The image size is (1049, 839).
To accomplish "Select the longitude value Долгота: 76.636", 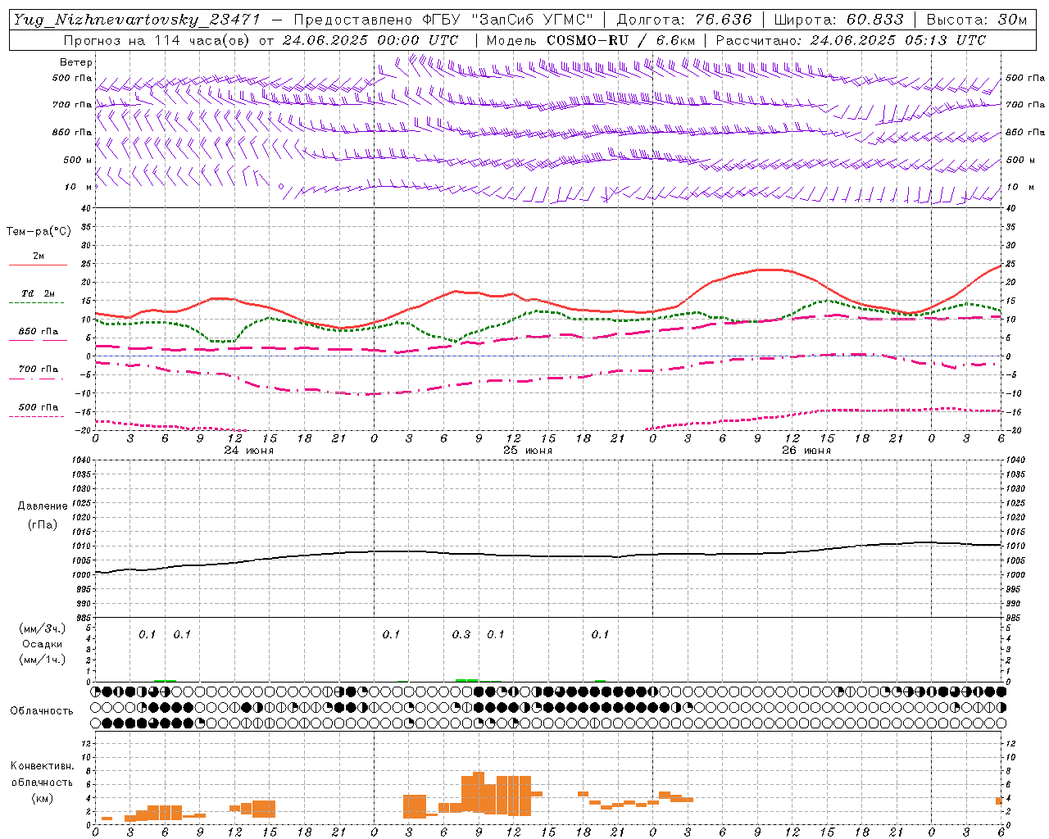I will tap(683, 20).
